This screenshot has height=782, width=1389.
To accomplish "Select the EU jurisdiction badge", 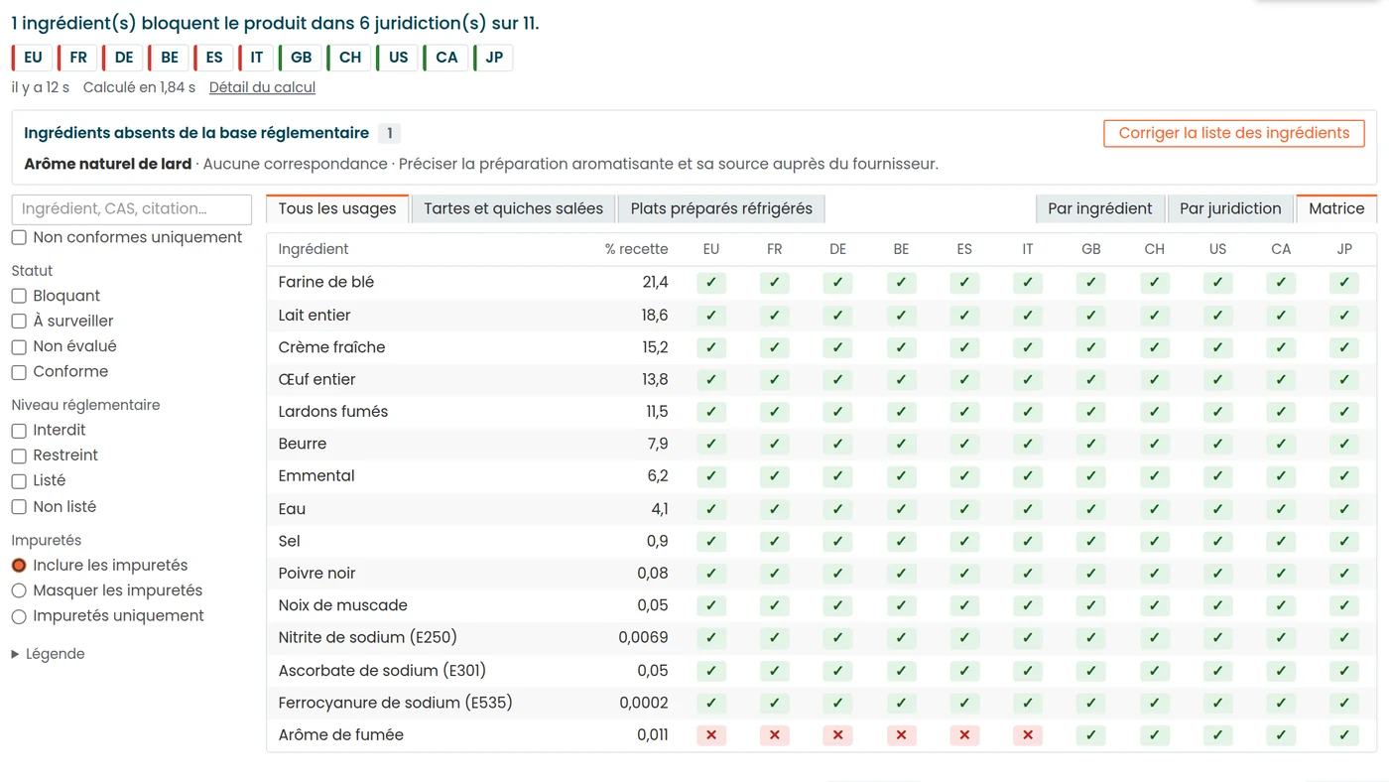I will 32,58.
